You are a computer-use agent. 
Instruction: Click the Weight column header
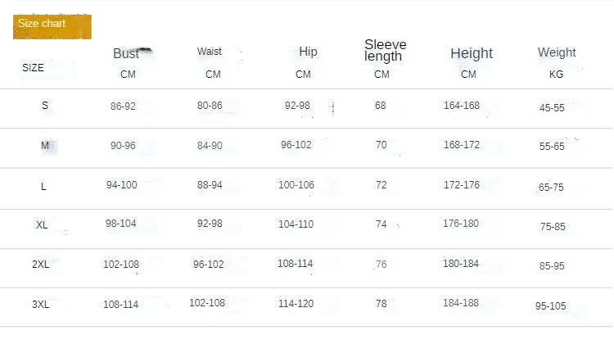pyautogui.click(x=557, y=52)
